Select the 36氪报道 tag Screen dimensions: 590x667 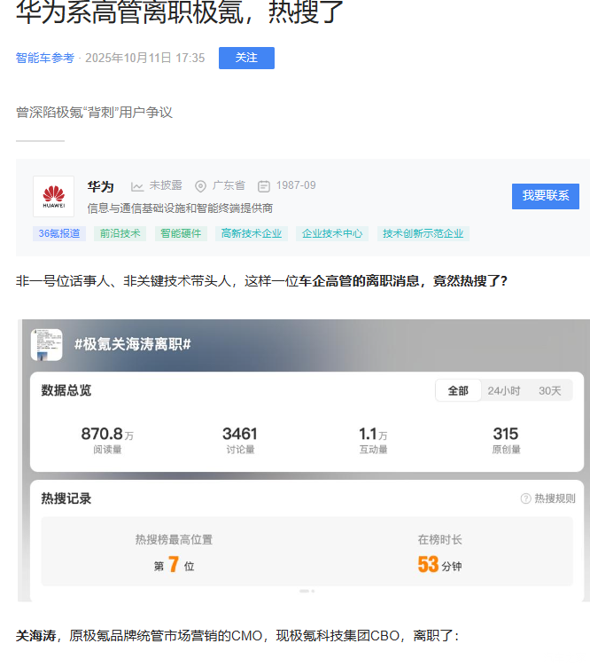pyautogui.click(x=59, y=233)
